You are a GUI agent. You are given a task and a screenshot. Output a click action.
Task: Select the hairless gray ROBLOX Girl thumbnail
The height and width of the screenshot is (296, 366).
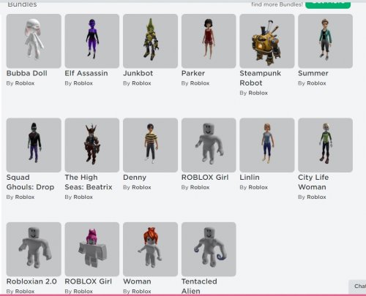coord(209,145)
